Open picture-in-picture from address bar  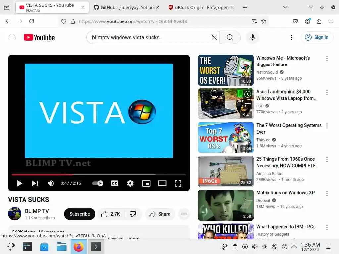tap(254, 21)
